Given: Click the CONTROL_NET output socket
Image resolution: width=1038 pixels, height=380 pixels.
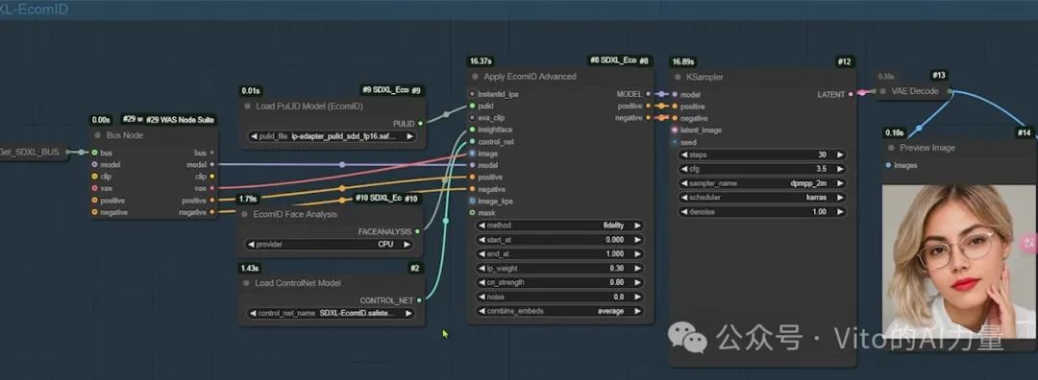Looking at the screenshot, I should [x=419, y=300].
